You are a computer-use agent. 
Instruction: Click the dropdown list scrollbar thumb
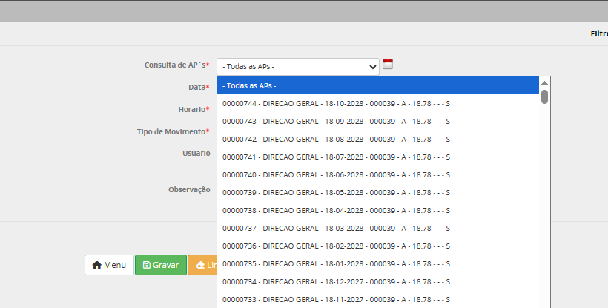(544, 96)
